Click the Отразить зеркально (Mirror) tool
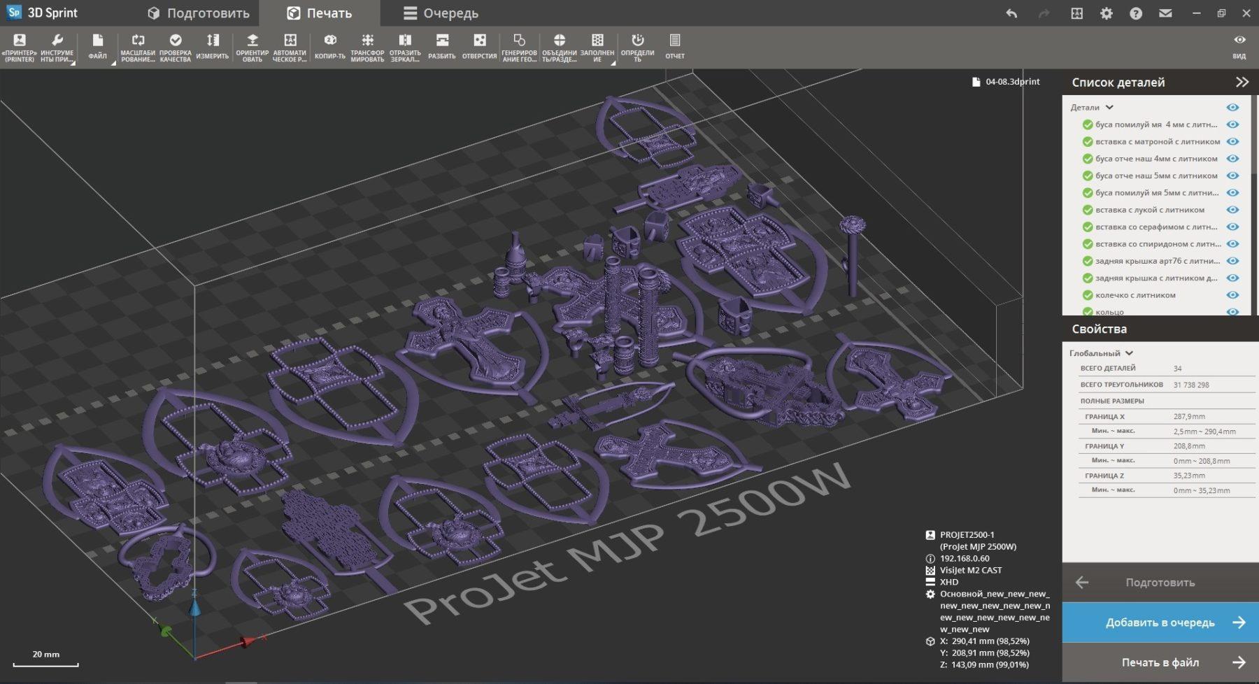 coord(405,48)
